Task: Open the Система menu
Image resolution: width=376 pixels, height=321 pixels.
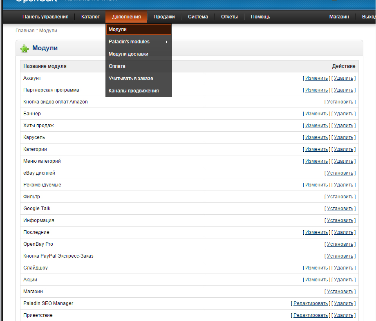Action: (198, 17)
